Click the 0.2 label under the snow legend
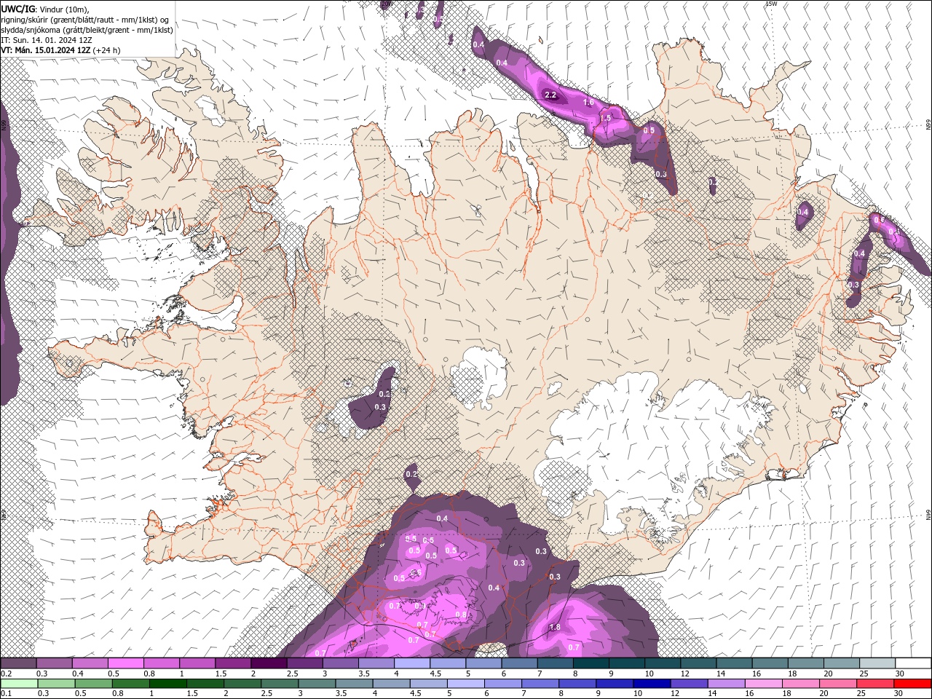Image resolution: width=932 pixels, height=699 pixels. (6, 674)
